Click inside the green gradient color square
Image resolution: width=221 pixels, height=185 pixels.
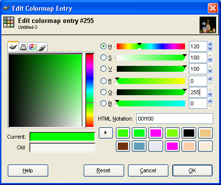point(45,90)
